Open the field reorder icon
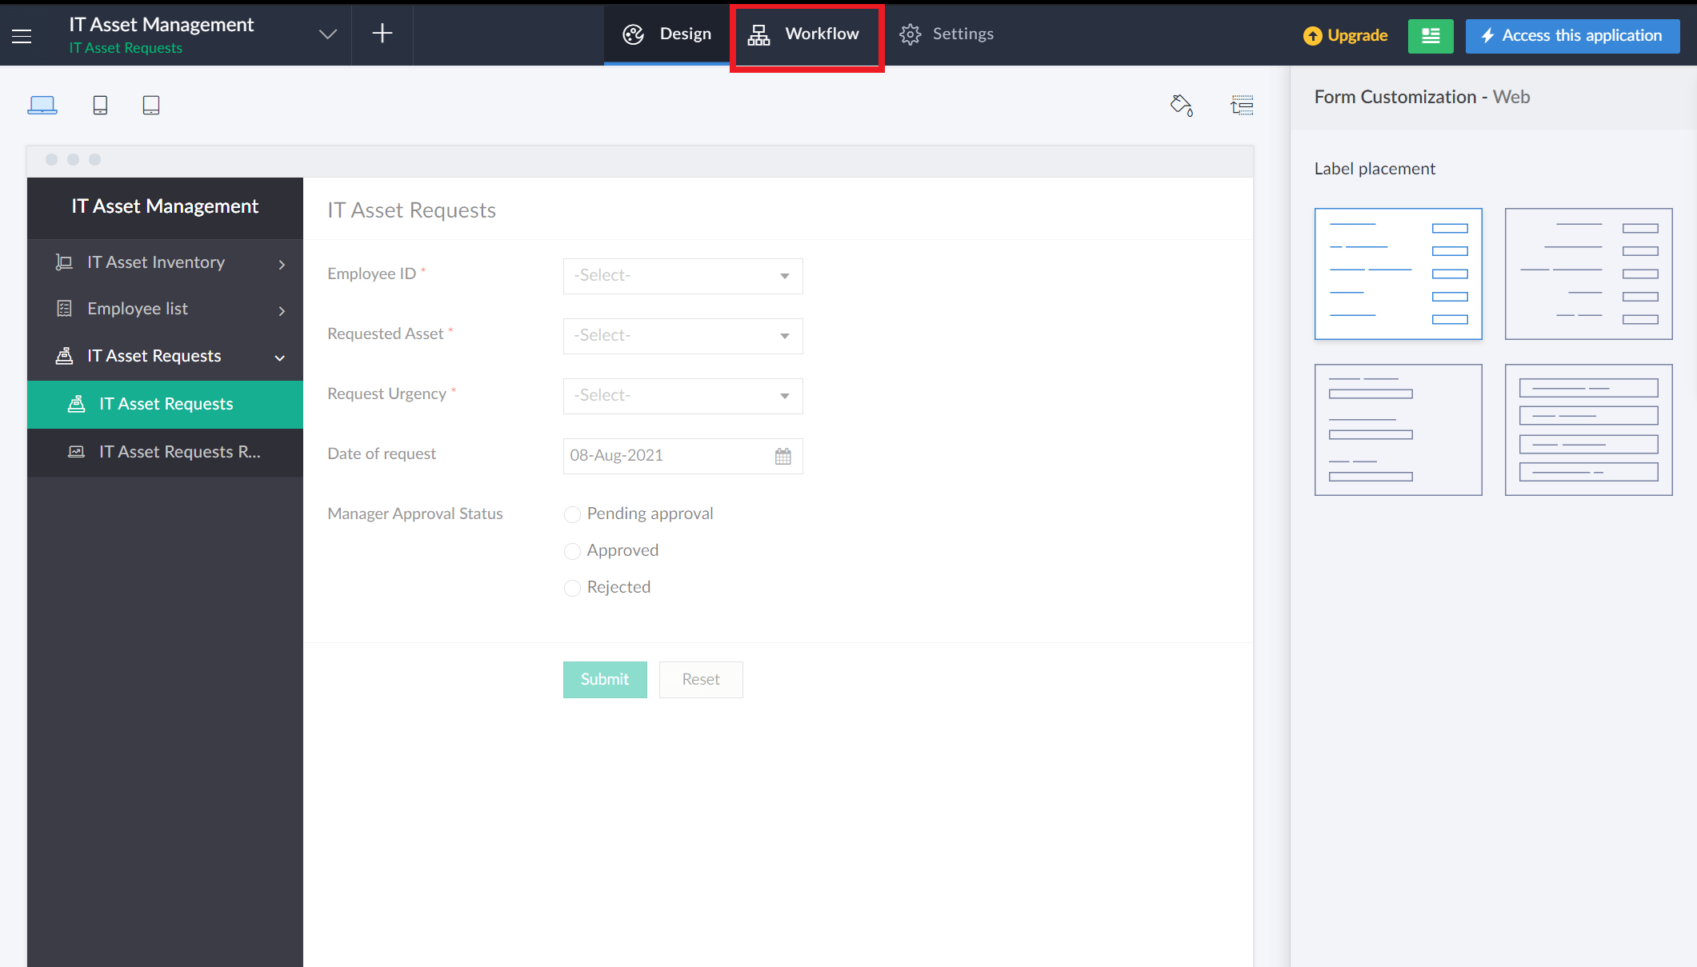 1242,105
